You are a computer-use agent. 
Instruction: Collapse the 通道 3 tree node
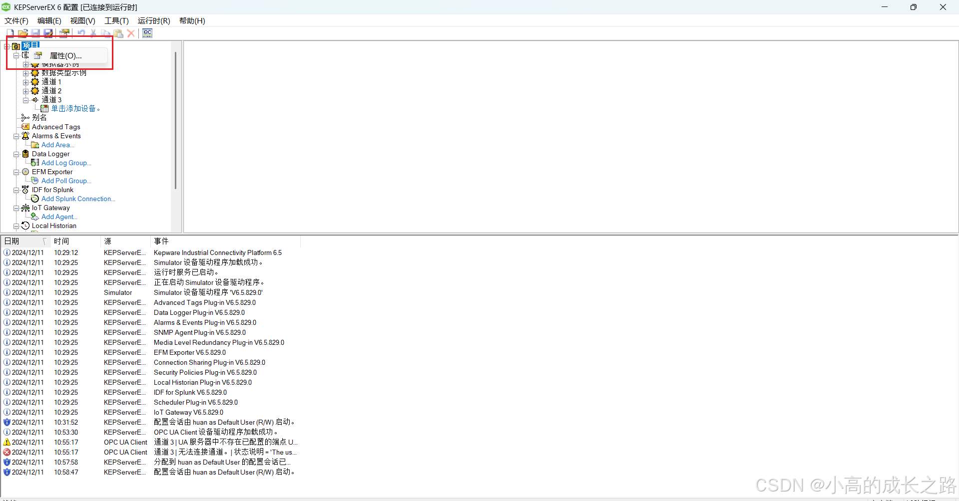[25, 100]
